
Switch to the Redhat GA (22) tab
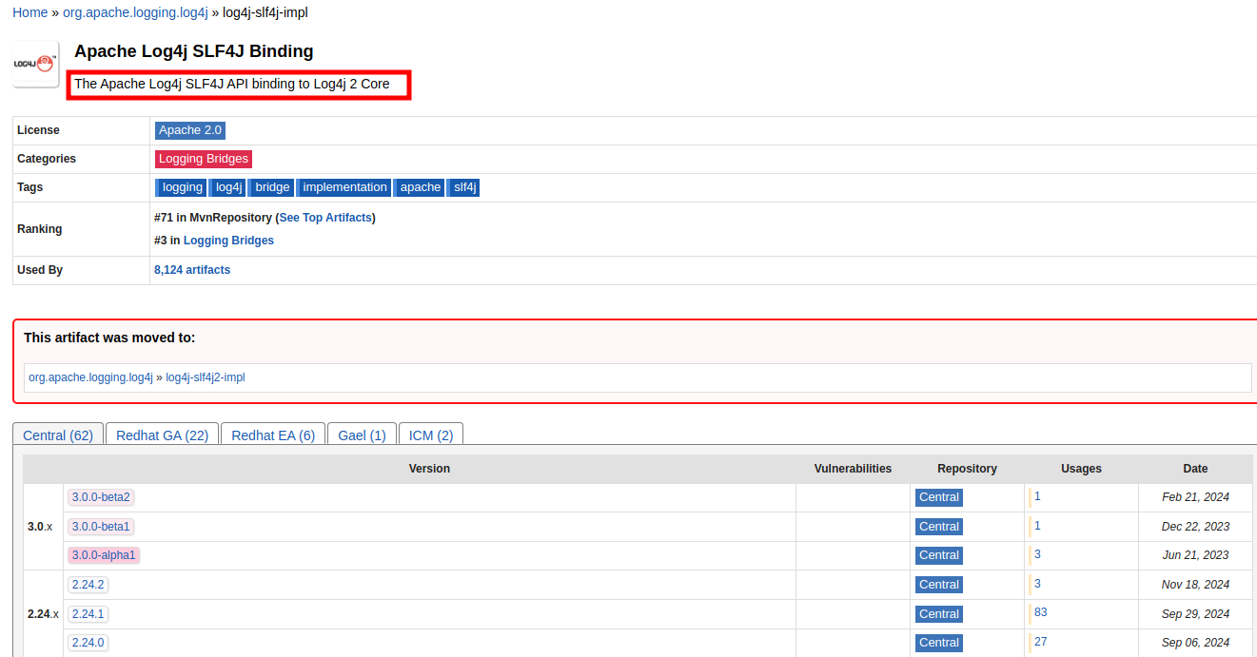162,435
